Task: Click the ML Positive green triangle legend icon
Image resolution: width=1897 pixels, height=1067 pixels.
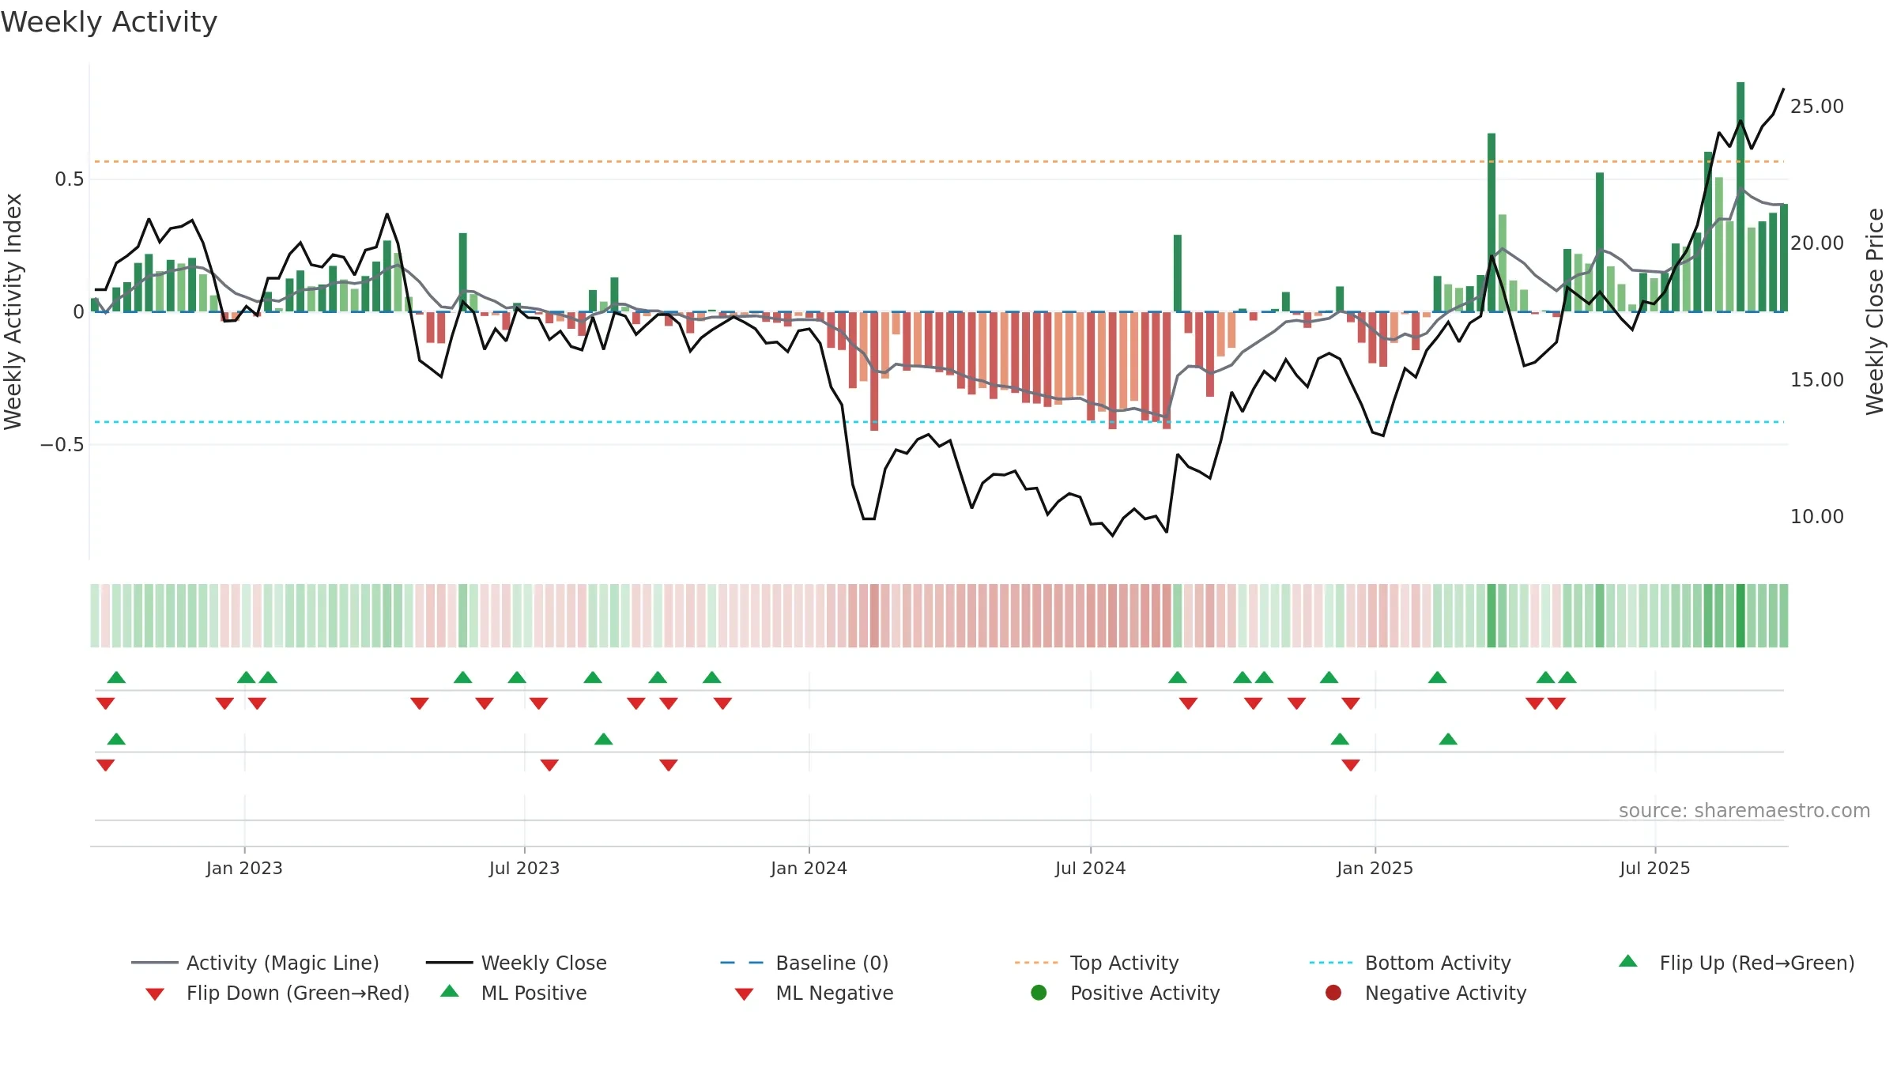Action: (x=450, y=991)
